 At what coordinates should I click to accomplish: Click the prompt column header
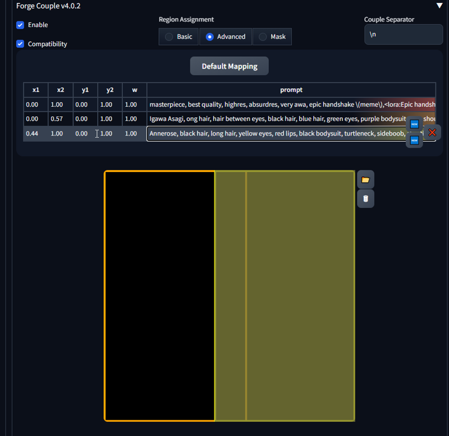tap(291, 90)
